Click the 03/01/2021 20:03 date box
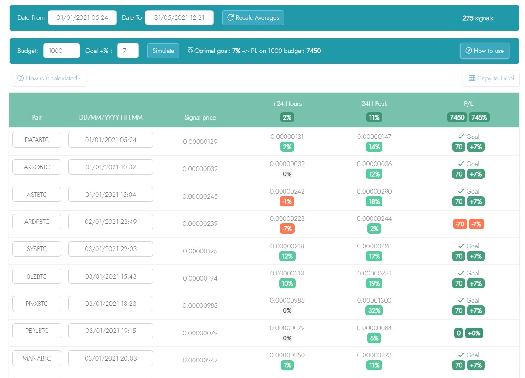525x378 pixels. (x=111, y=358)
